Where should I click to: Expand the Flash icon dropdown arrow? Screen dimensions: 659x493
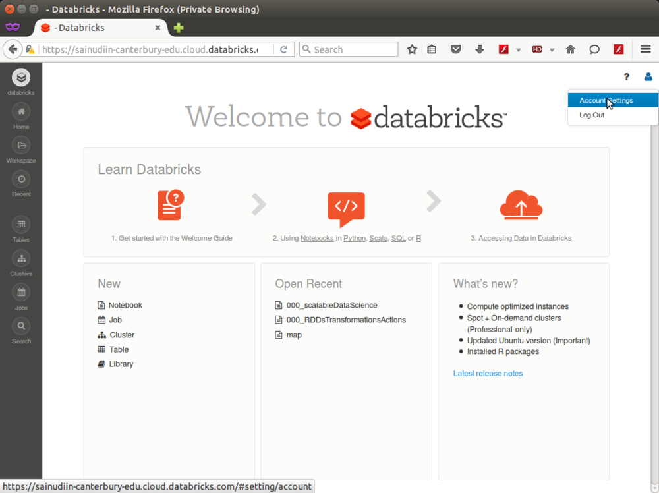coord(518,50)
